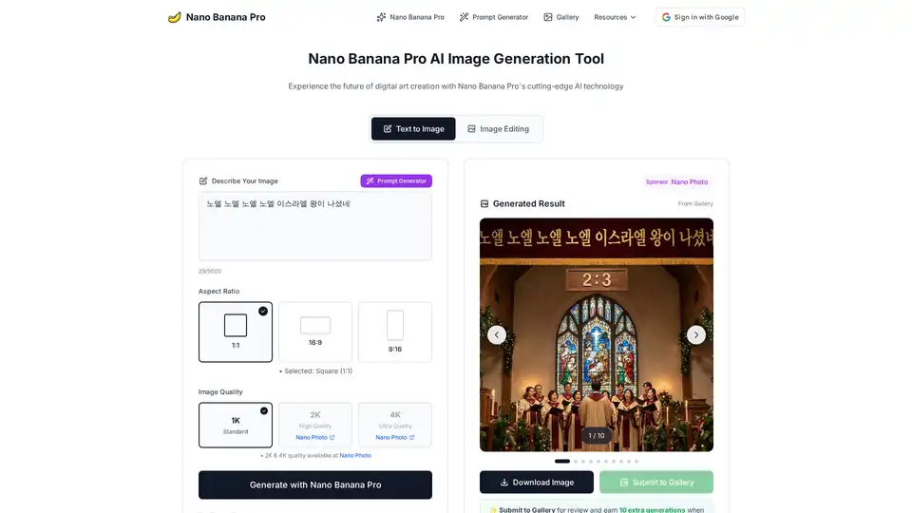
Task: Select the first carousel indicator dot
Action: (561, 462)
